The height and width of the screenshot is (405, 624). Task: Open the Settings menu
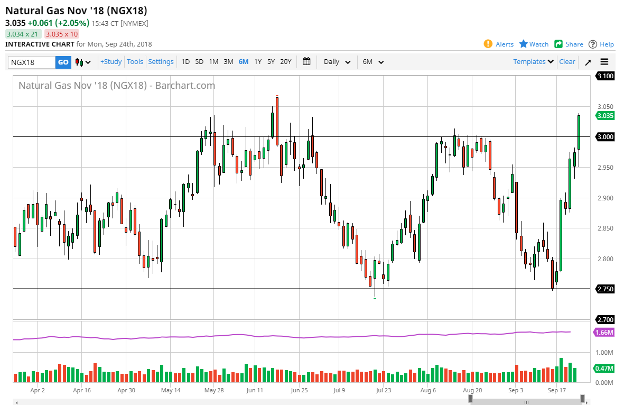pyautogui.click(x=161, y=61)
